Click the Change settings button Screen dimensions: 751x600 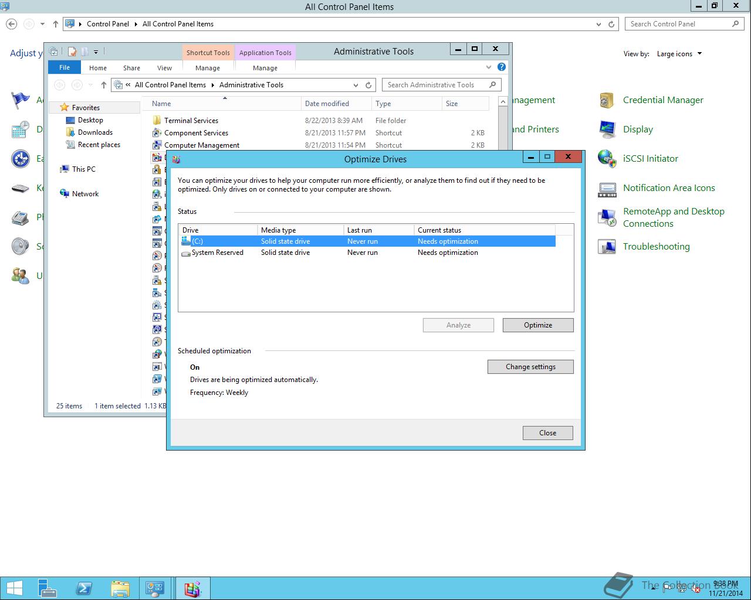coord(530,367)
